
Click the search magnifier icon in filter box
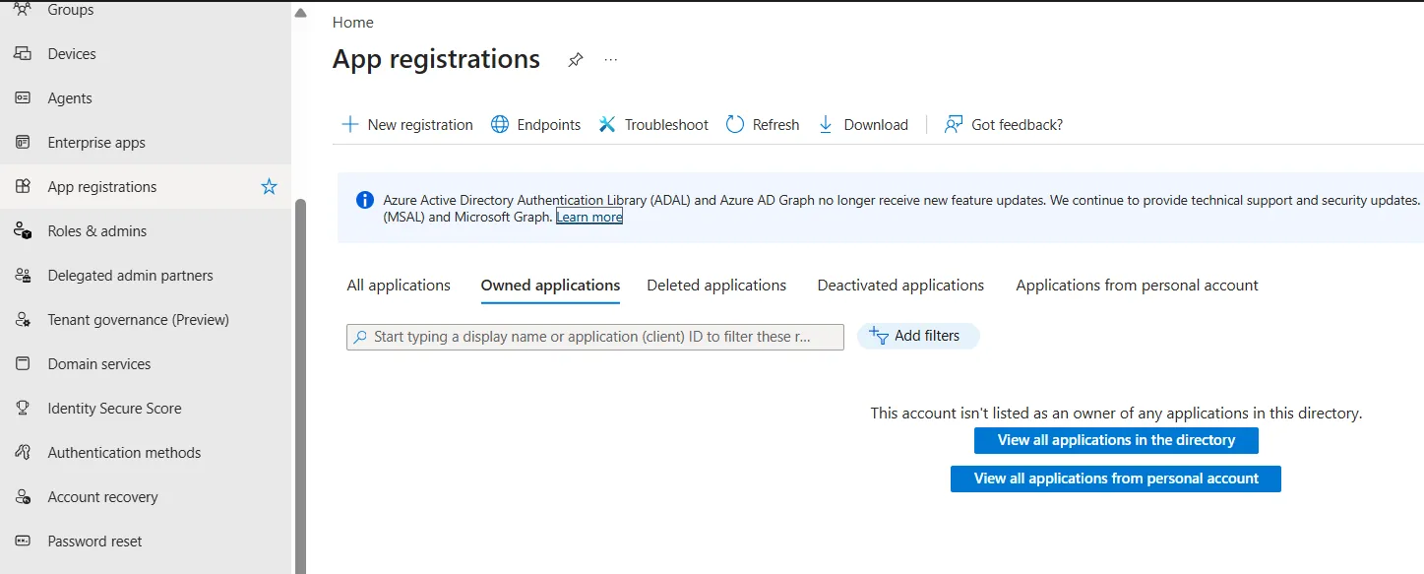tap(360, 337)
